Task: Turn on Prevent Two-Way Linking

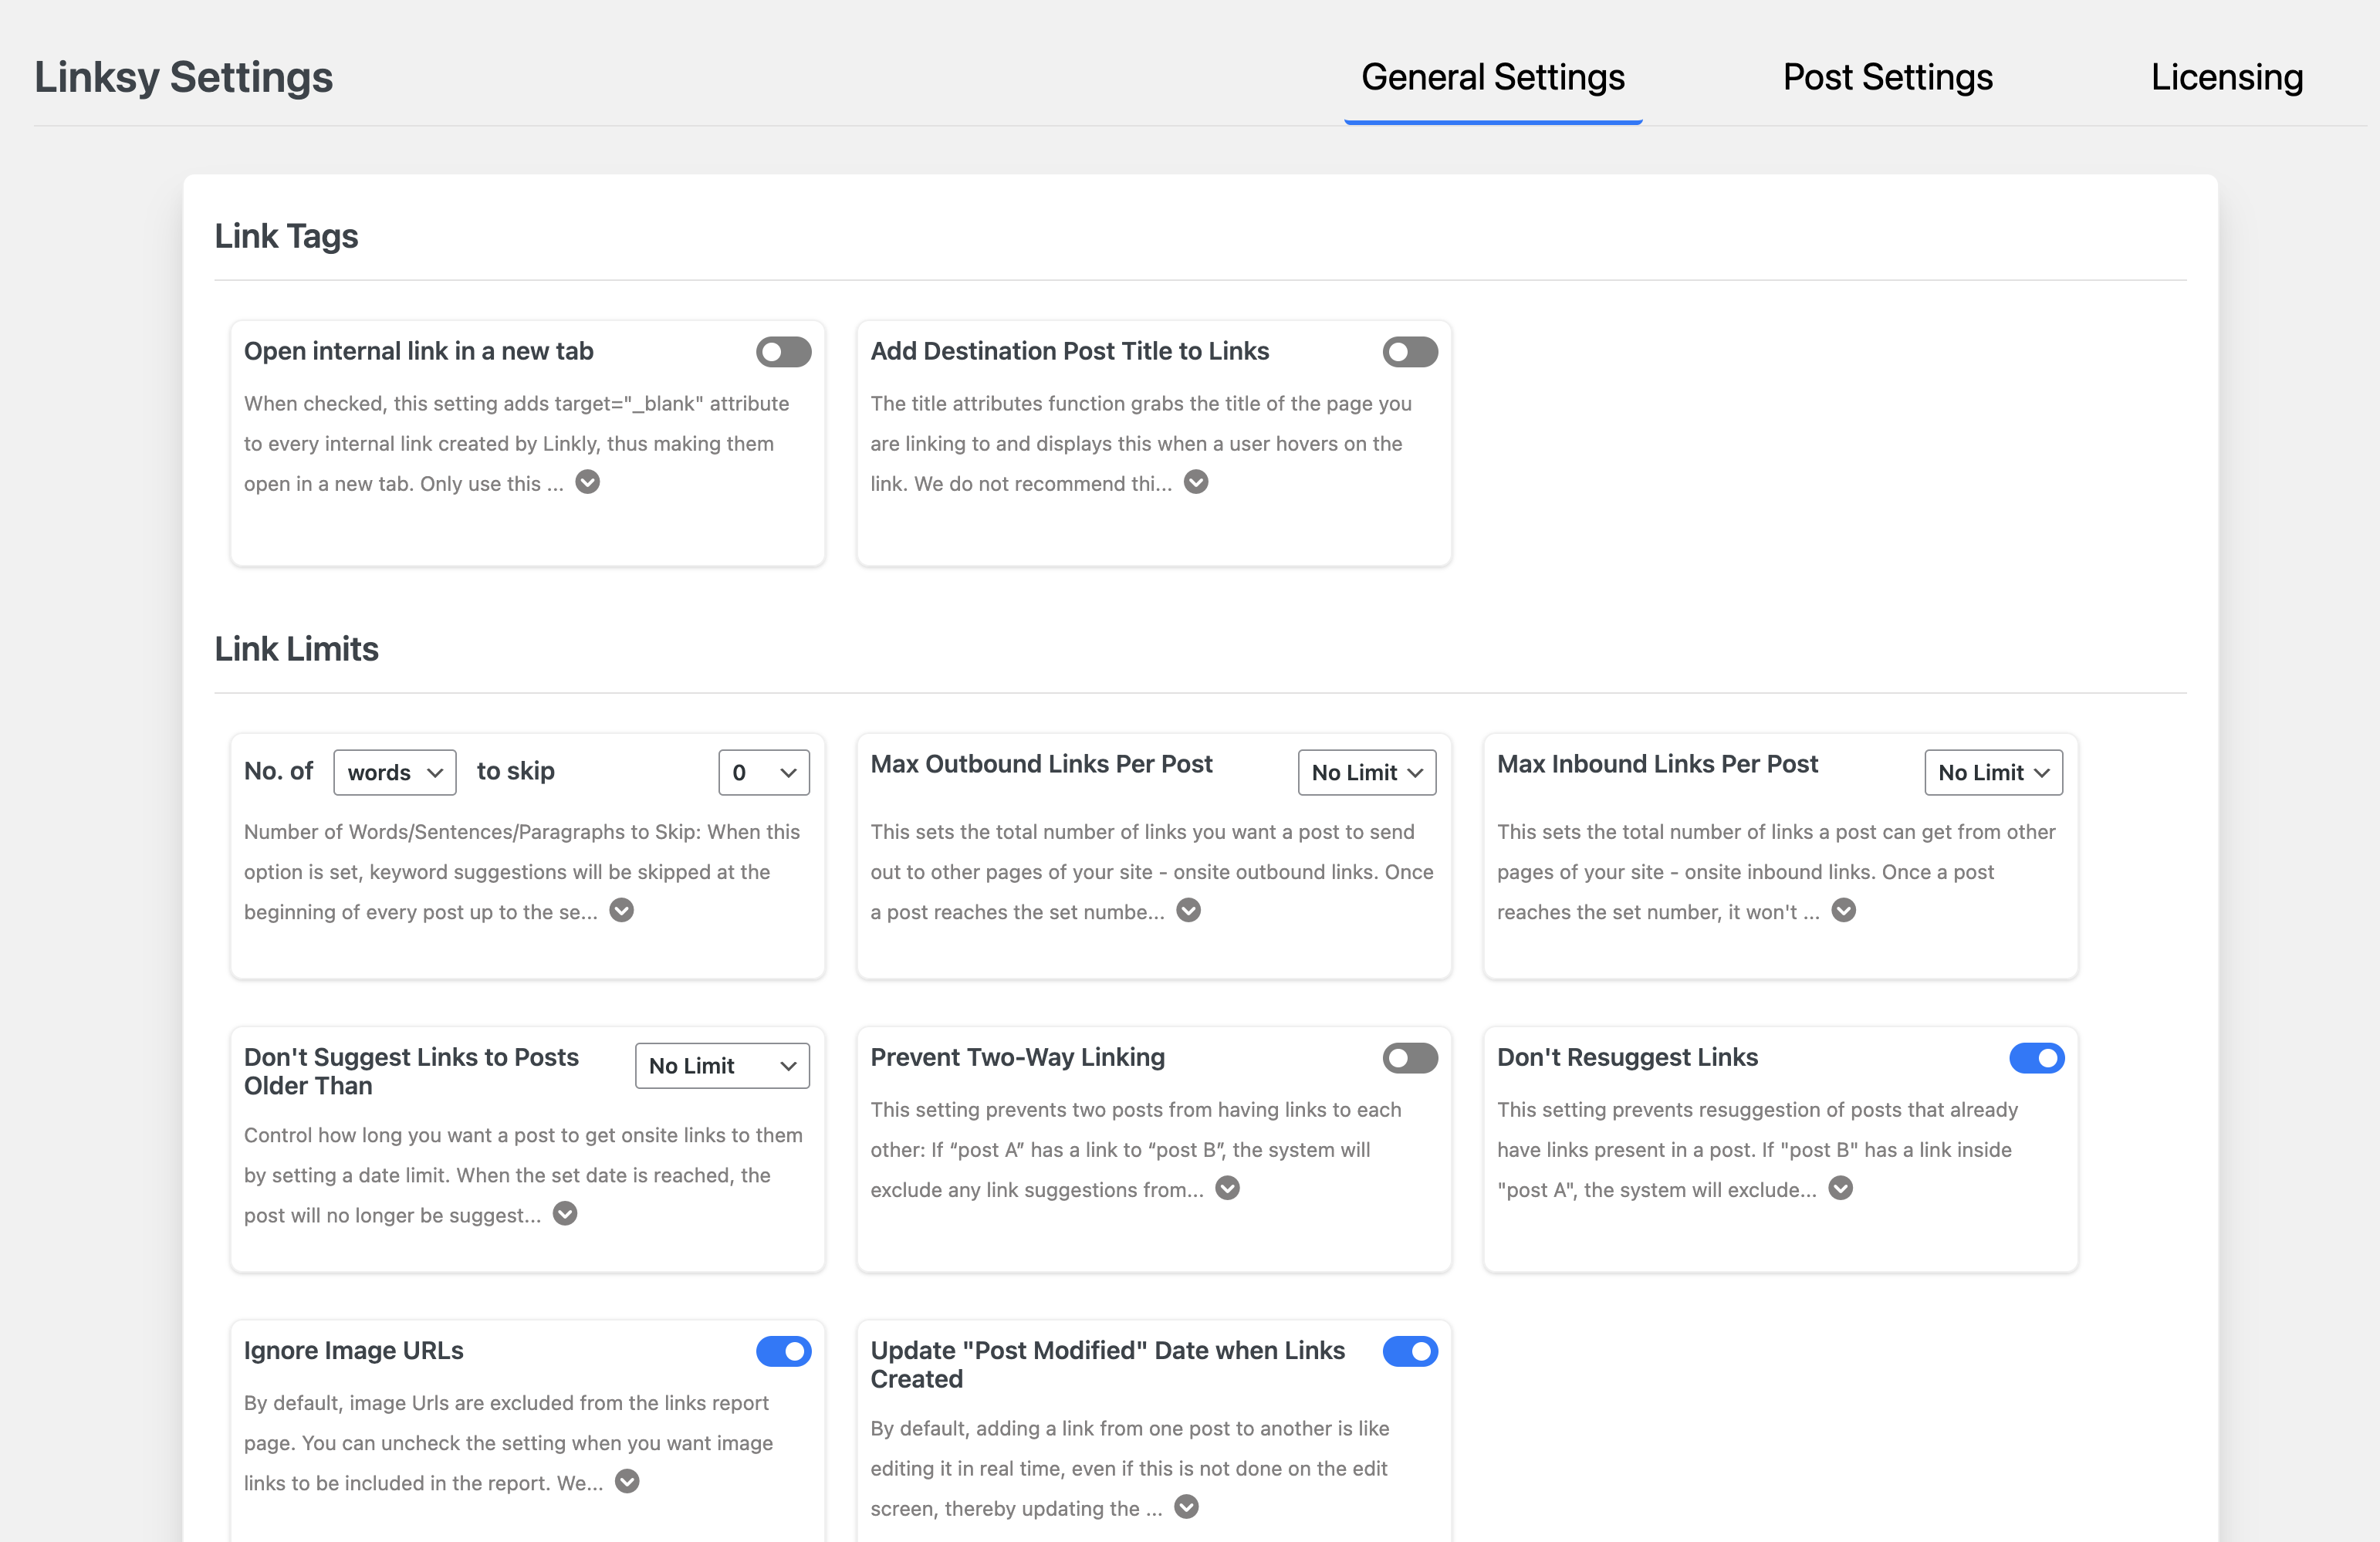Action: coord(1410,1058)
